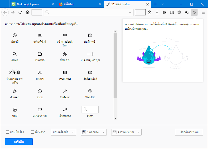
Task: Click the Back arrow button in toolbar
Action: tap(5, 12)
